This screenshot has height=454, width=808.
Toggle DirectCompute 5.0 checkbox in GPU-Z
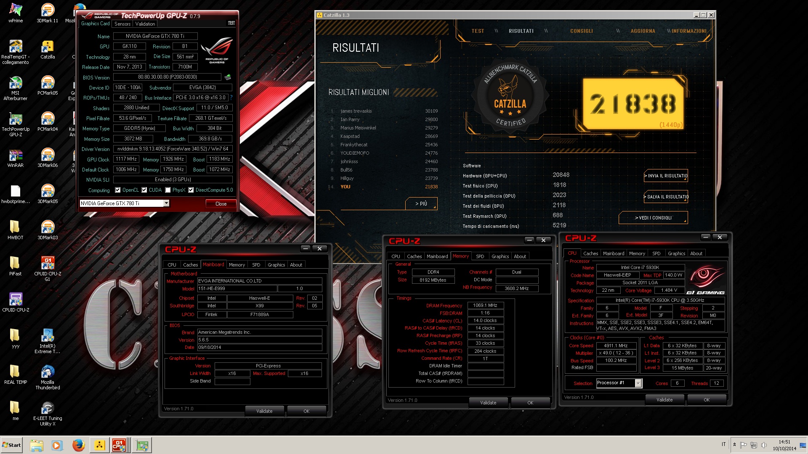pyautogui.click(x=191, y=190)
